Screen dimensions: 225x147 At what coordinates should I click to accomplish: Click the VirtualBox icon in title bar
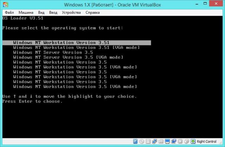click(6, 5)
